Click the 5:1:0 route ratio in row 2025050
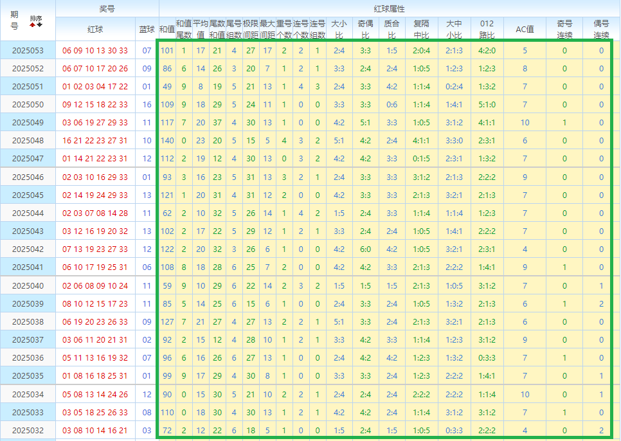The width and height of the screenshot is (621, 441). pos(487,105)
